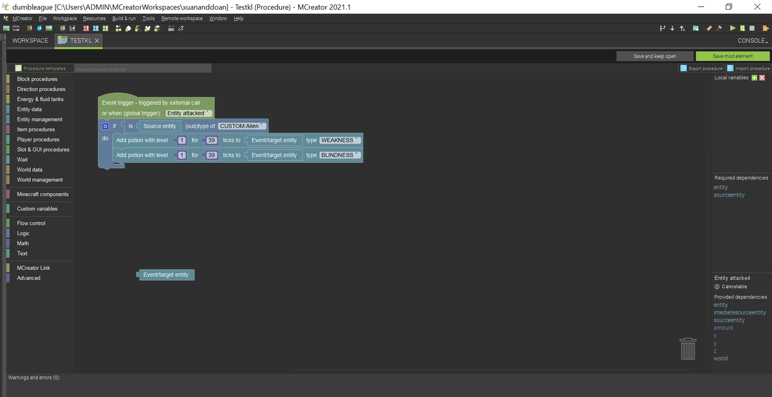The image size is (772, 397).
Task: Open the Math category
Action: tap(23, 244)
